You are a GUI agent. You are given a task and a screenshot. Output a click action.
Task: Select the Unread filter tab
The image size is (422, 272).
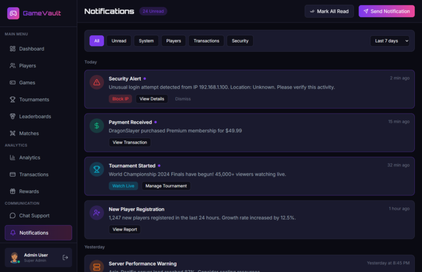pos(119,41)
